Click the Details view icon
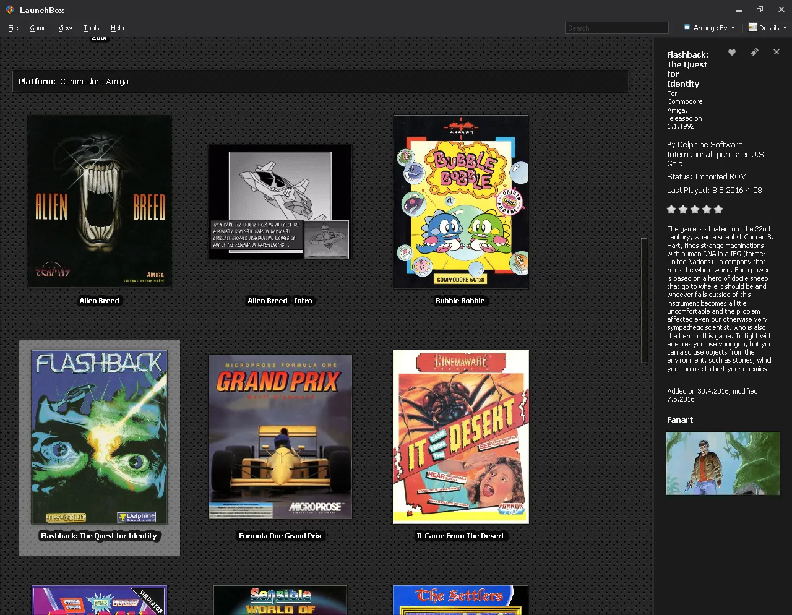 752,27
